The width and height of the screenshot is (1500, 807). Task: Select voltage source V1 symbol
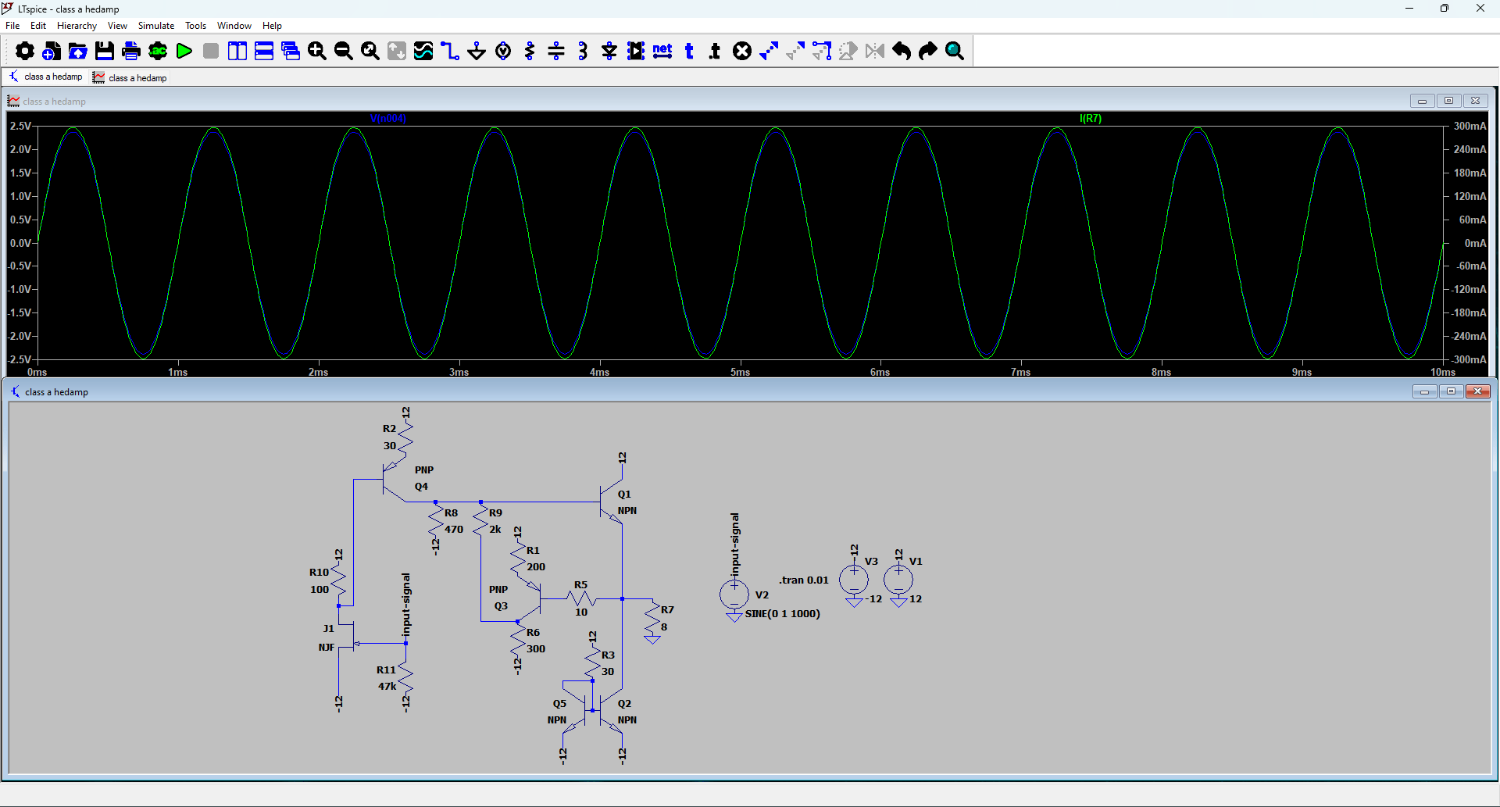tap(898, 580)
